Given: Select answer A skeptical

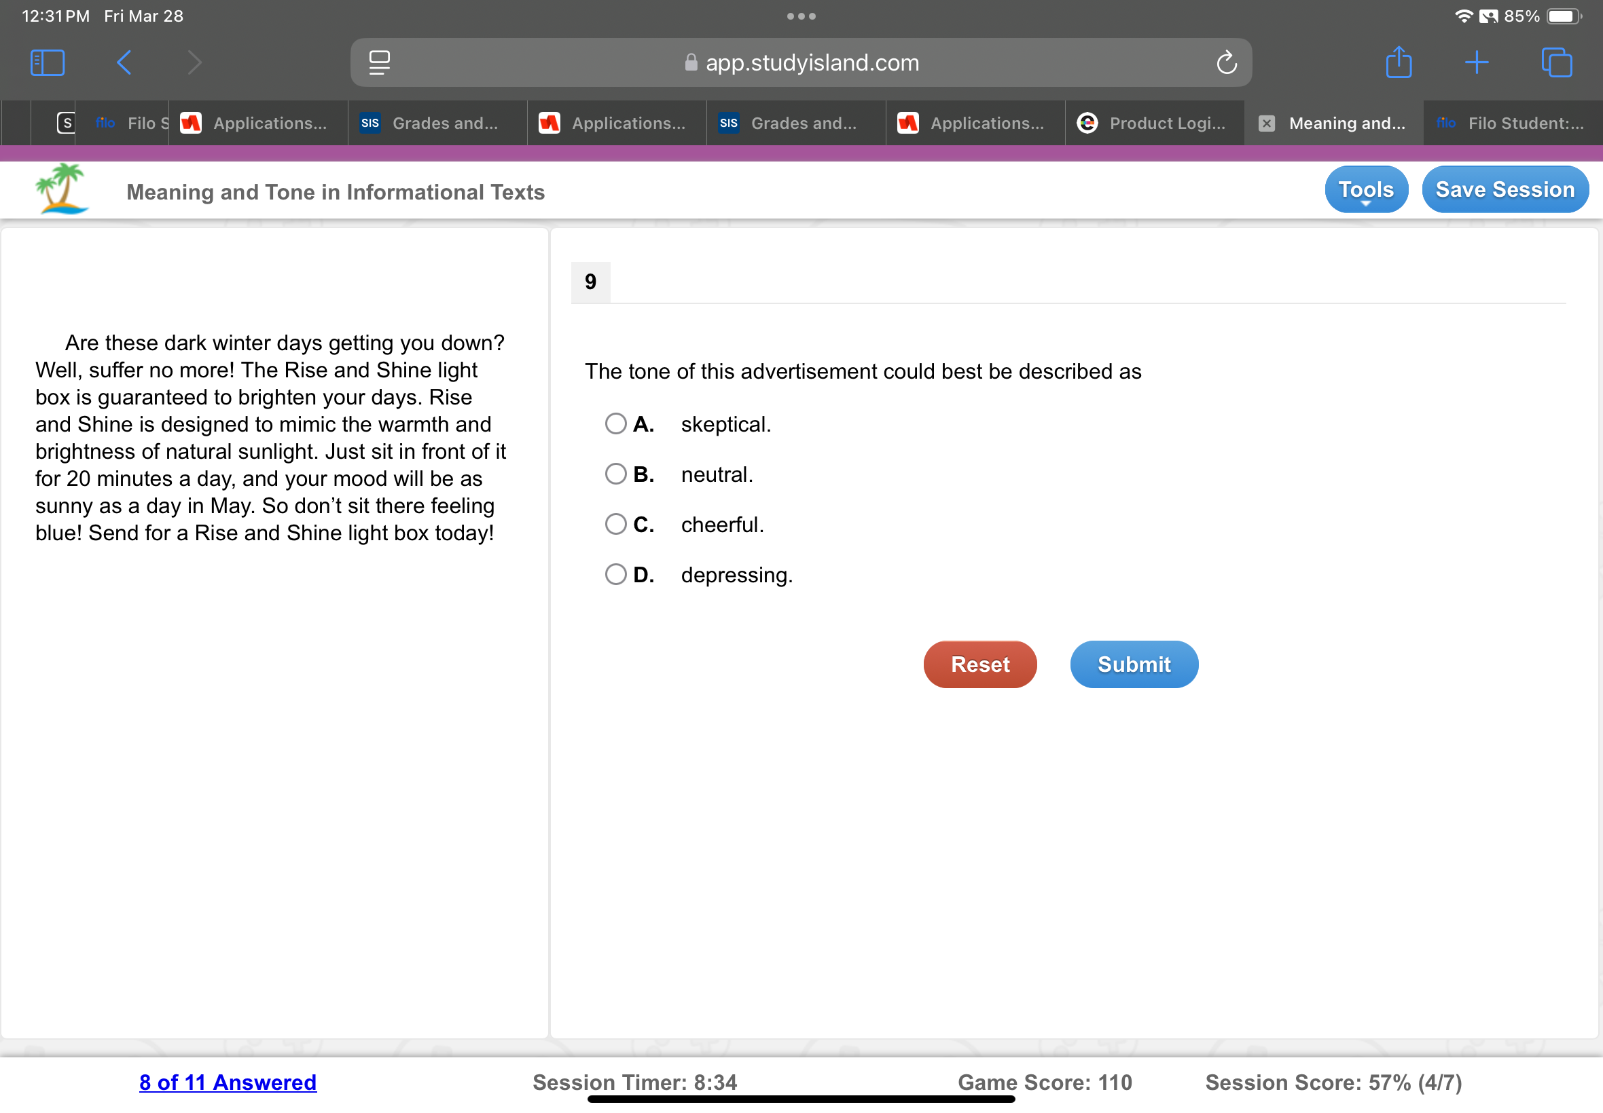Looking at the screenshot, I should click(x=615, y=423).
